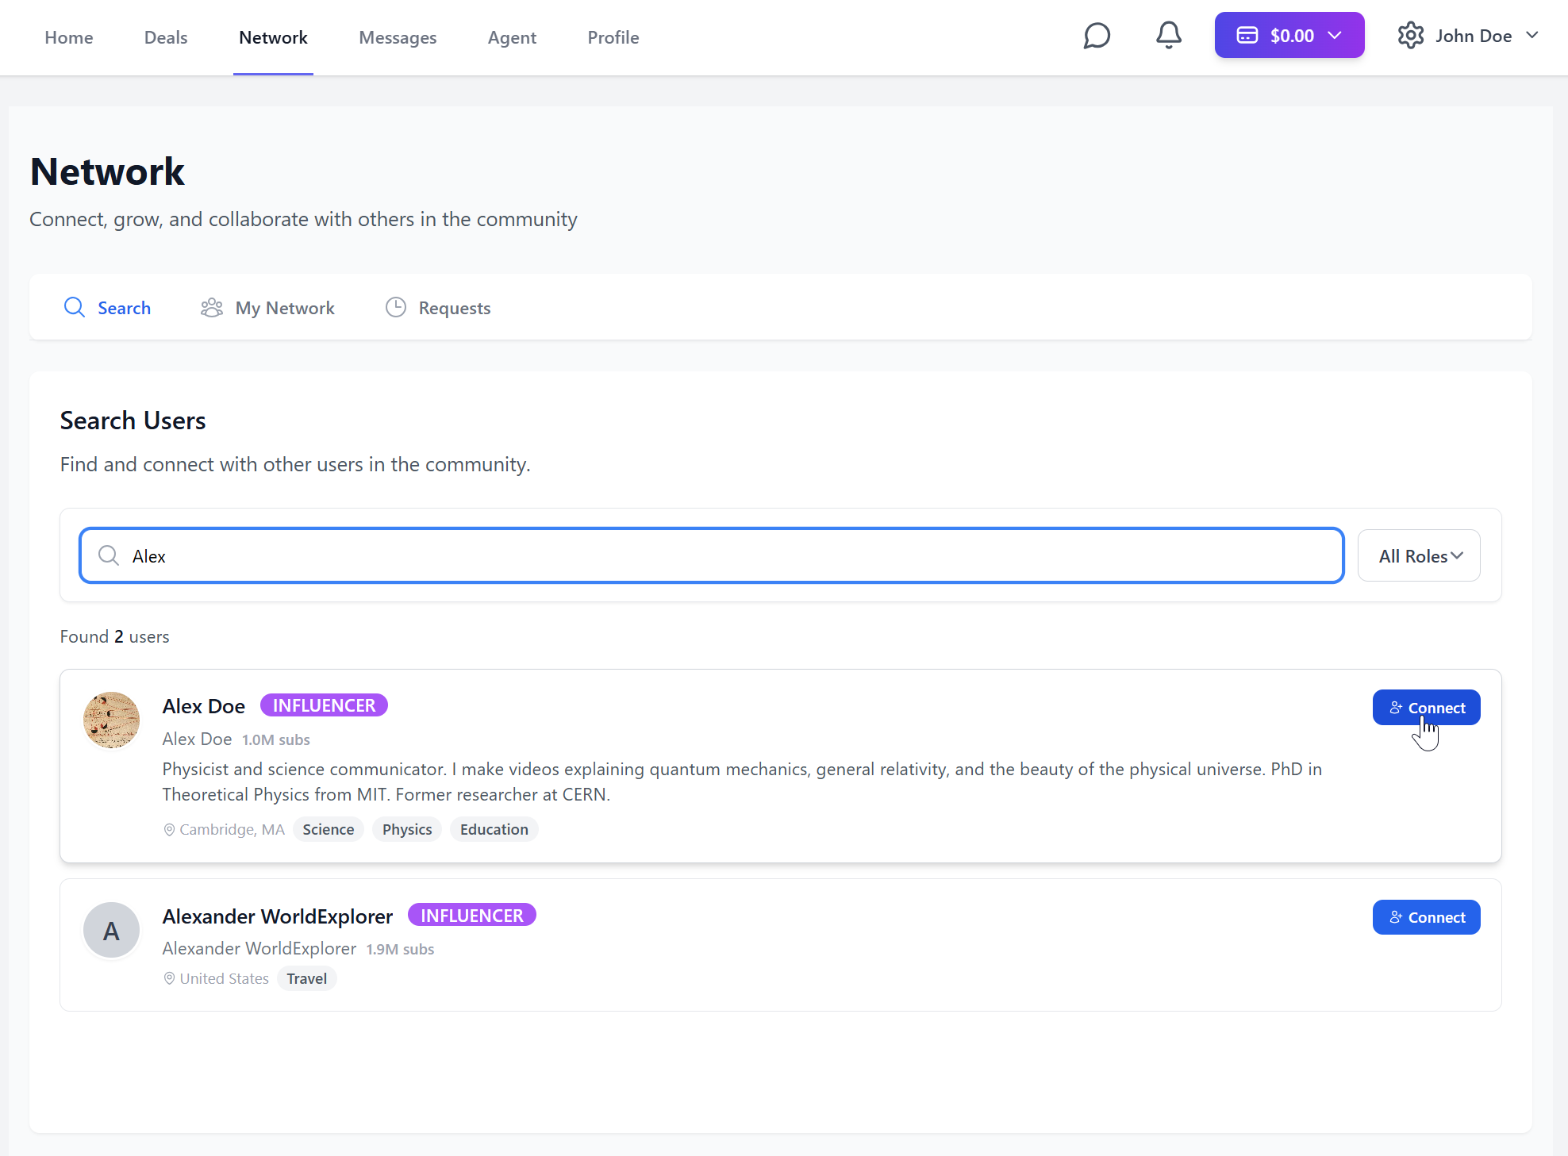Open the Agent nav item
The image size is (1568, 1156).
pyautogui.click(x=512, y=37)
